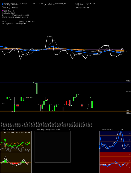Click the 'MACD: 1013.69, 1013.45, 0.24 D' readout

point(15,17)
